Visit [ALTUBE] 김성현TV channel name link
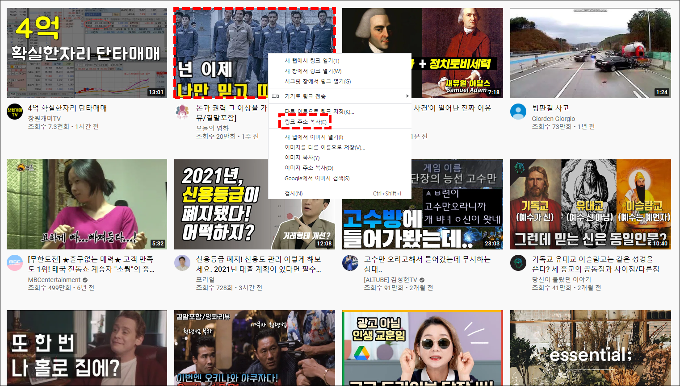The image size is (680, 386). tap(390, 280)
